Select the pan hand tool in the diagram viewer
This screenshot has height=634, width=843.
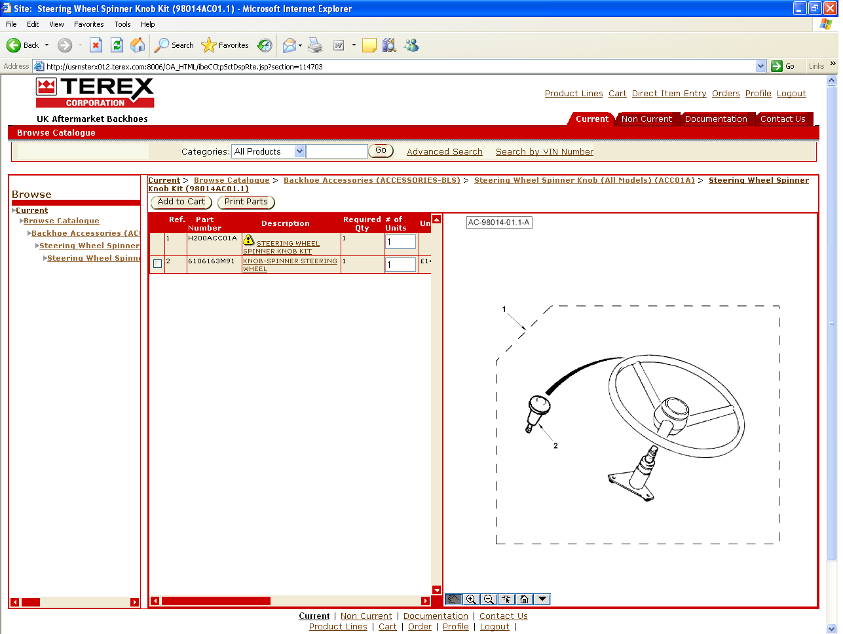point(453,599)
